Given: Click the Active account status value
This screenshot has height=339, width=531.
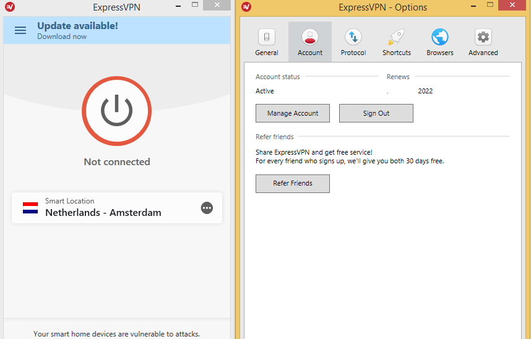Looking at the screenshot, I should (265, 91).
